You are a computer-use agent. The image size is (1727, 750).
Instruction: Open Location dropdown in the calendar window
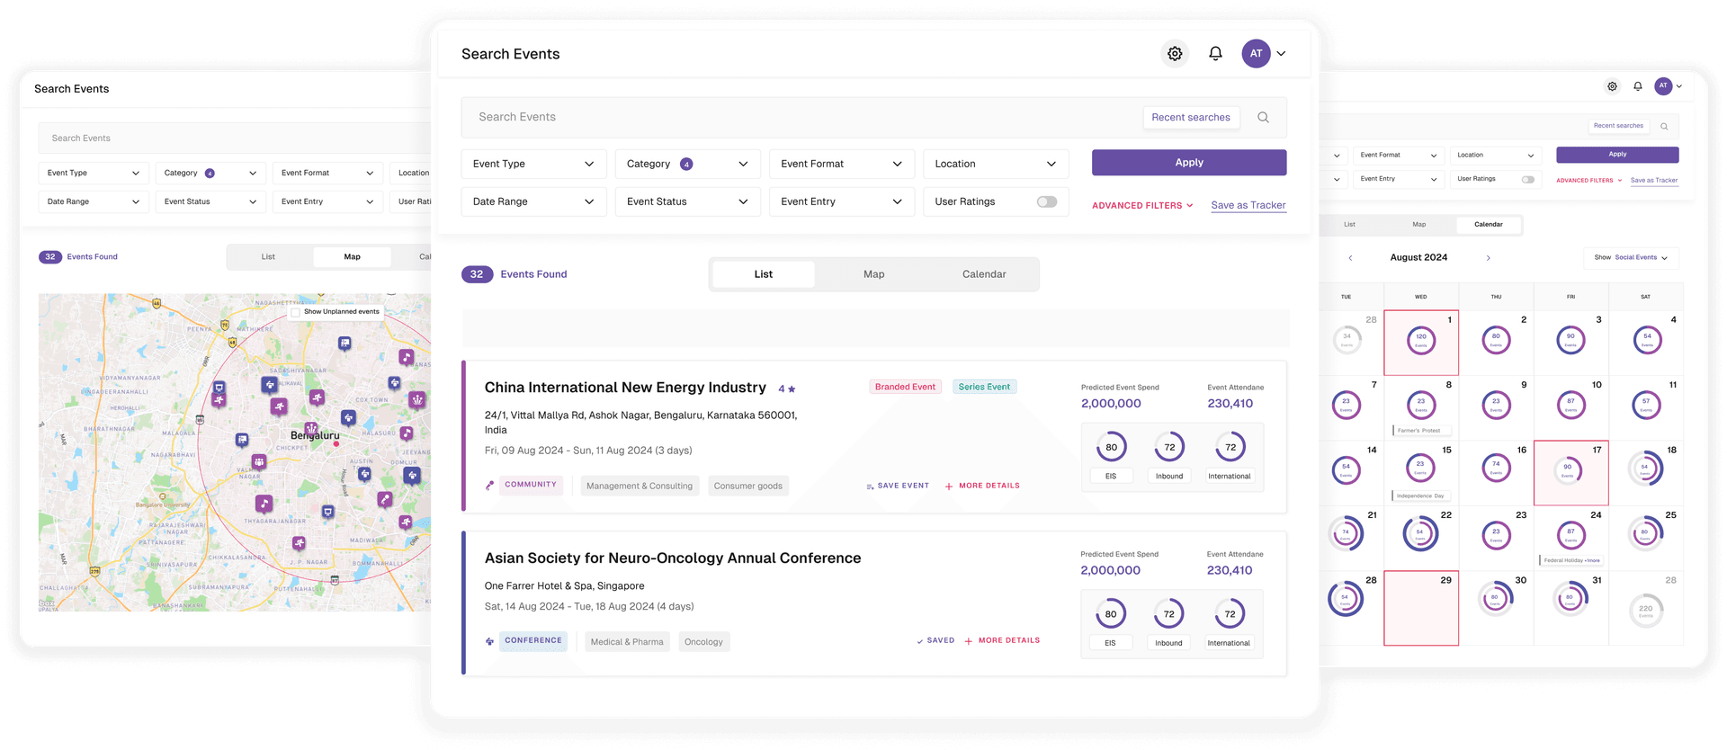1496,156
